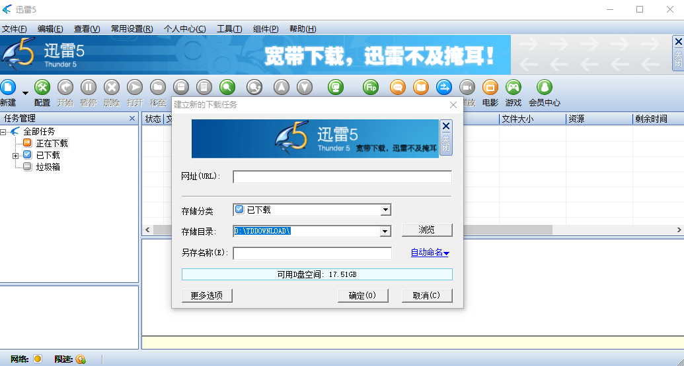Click the 更多选项 button
Image resolution: width=684 pixels, height=366 pixels.
[x=207, y=295]
